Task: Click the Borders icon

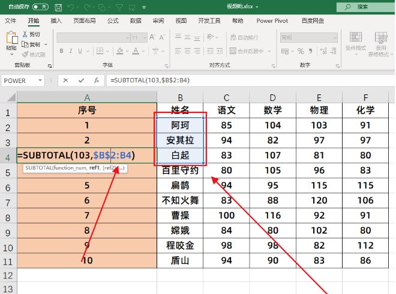Action: 100,51
